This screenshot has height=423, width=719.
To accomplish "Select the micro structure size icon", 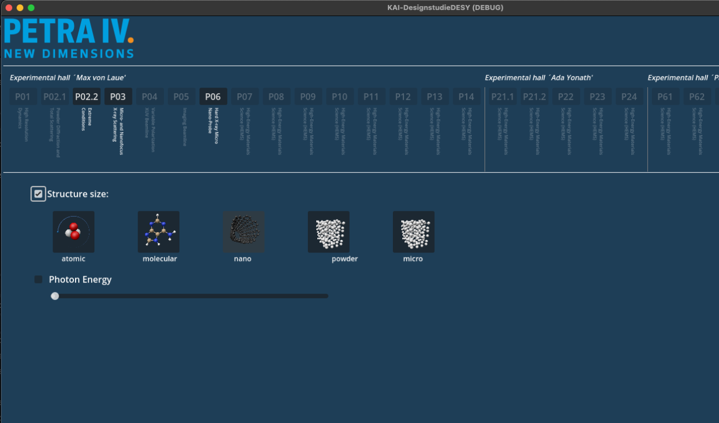I will pos(413,232).
